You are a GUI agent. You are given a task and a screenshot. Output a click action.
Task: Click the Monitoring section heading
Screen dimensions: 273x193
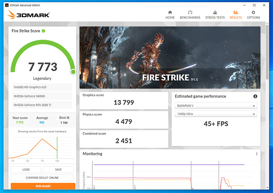(x=92, y=154)
